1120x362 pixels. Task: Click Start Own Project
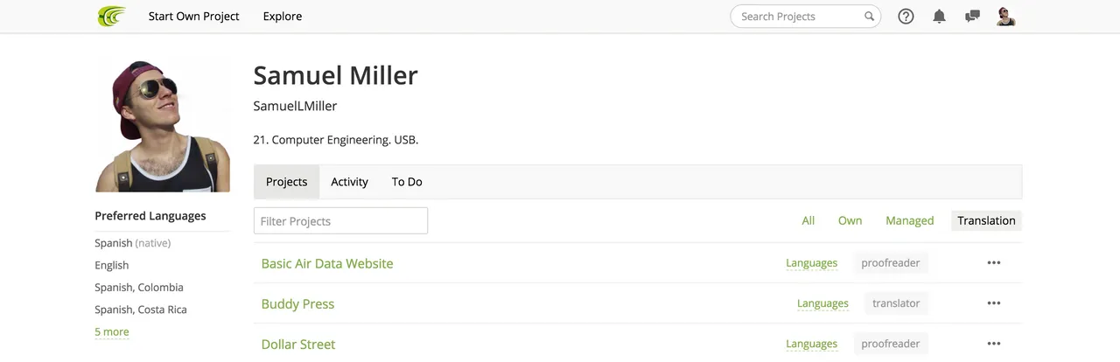point(193,17)
